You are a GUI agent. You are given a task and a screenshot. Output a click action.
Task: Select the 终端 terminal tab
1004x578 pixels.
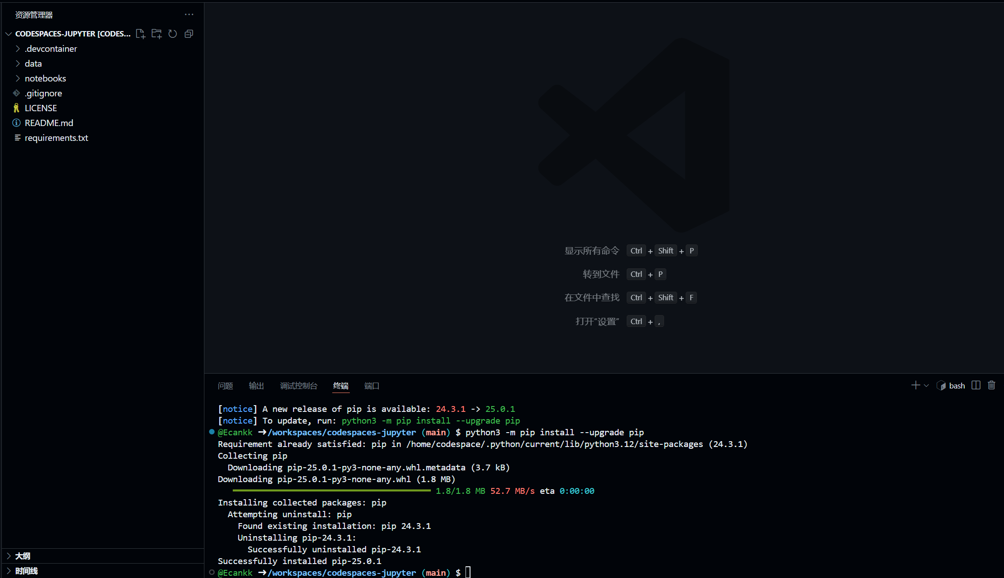pyautogui.click(x=341, y=386)
